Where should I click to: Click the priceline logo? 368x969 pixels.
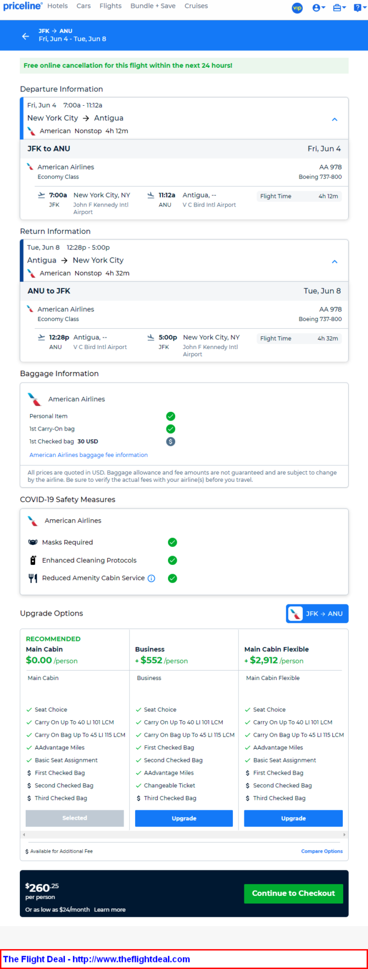23,6
